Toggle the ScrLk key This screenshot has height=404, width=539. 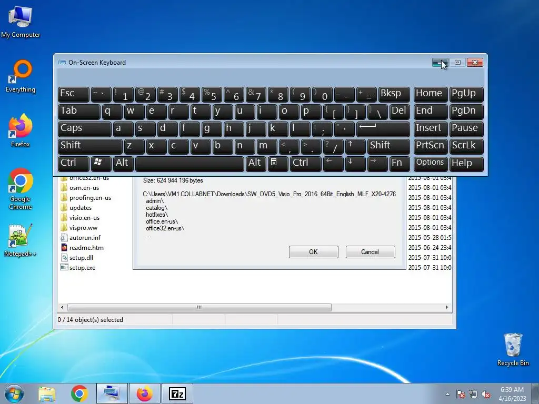[466, 146]
